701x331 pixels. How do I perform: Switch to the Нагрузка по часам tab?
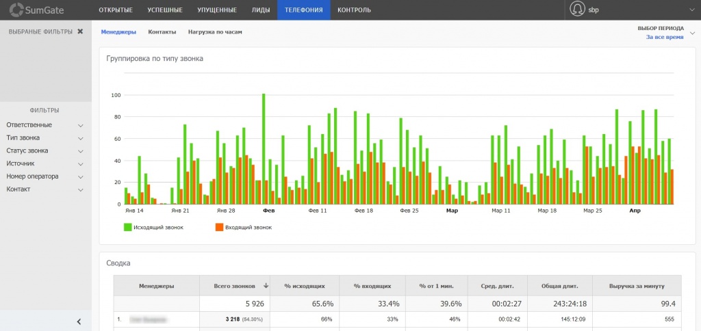tap(215, 31)
